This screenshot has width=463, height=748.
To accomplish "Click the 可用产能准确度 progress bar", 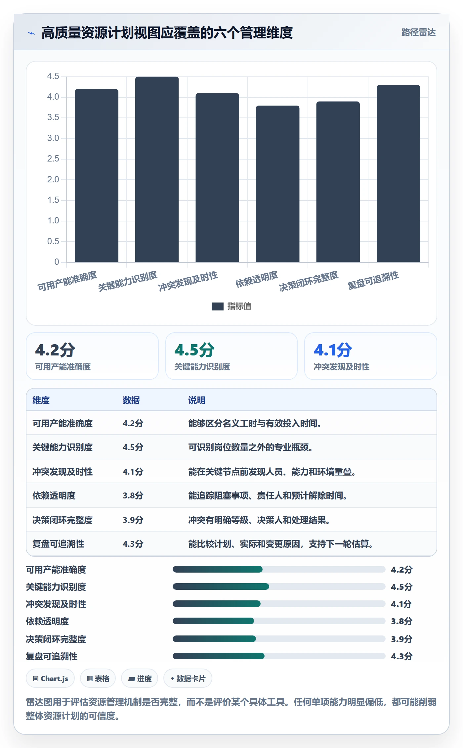I will click(279, 569).
